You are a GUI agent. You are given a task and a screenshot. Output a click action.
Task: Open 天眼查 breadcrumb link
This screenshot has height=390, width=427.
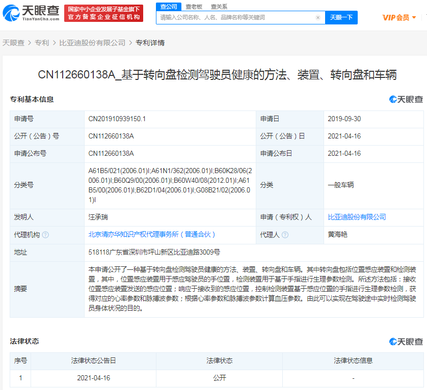(14, 43)
